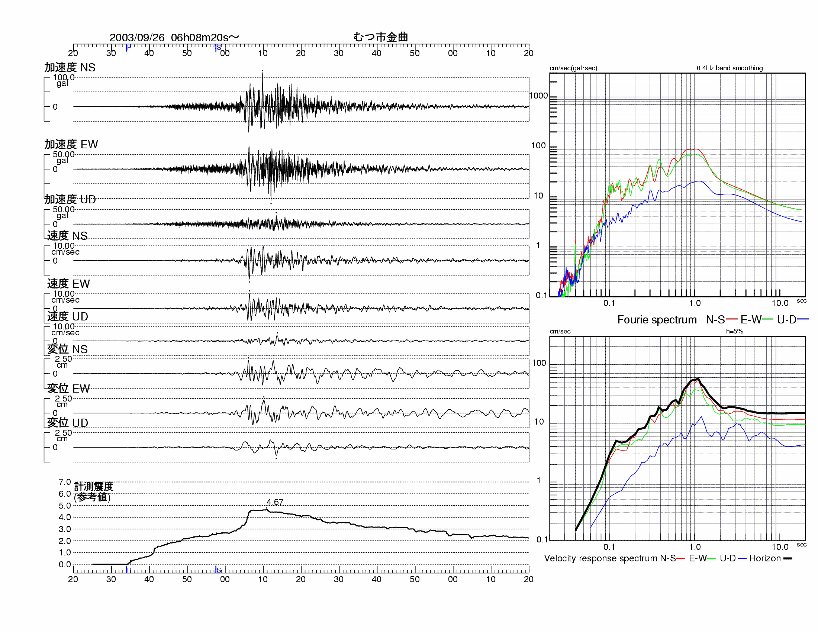Click the black Horizon legend line
The image size is (818, 632).
788,559
